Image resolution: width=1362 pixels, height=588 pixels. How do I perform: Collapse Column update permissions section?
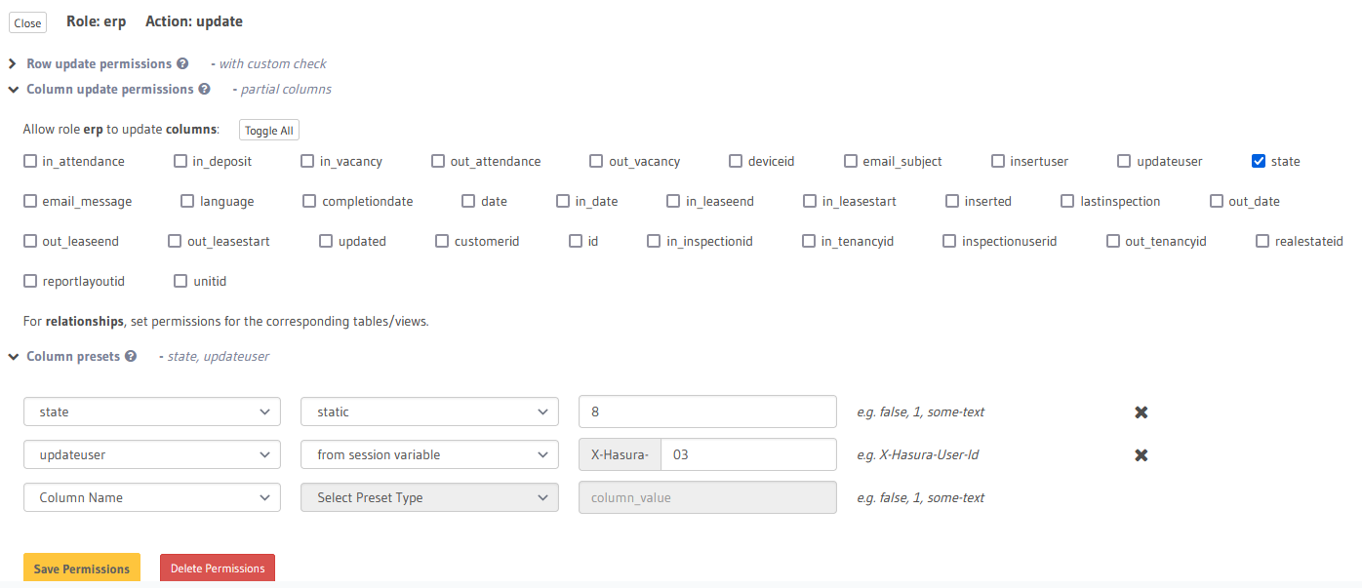[13, 89]
